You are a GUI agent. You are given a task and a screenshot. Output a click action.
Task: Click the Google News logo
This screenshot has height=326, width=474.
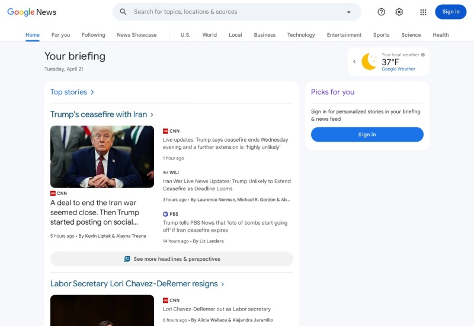click(x=31, y=12)
